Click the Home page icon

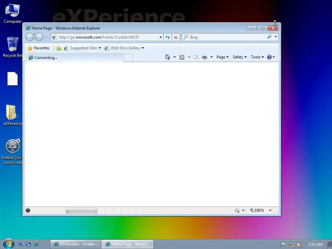click(x=168, y=57)
